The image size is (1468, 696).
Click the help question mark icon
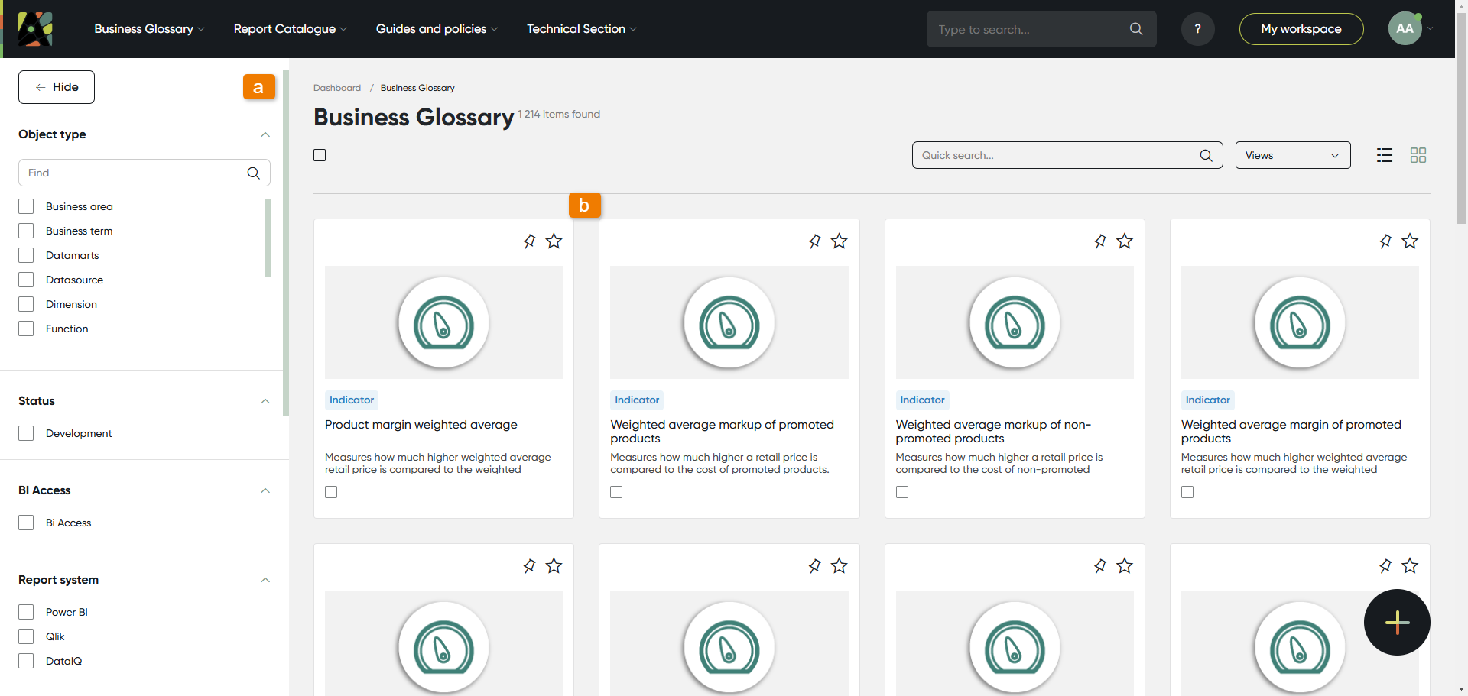coord(1197,29)
